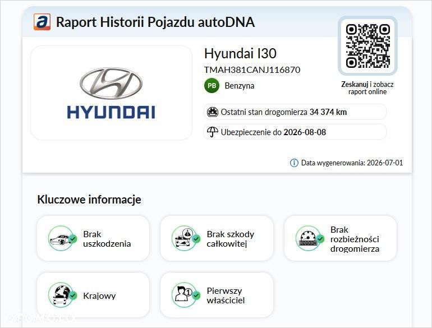Viewport: 432px width, 328px height.
Task: Click the QR code for the online report
Action: (x=367, y=46)
